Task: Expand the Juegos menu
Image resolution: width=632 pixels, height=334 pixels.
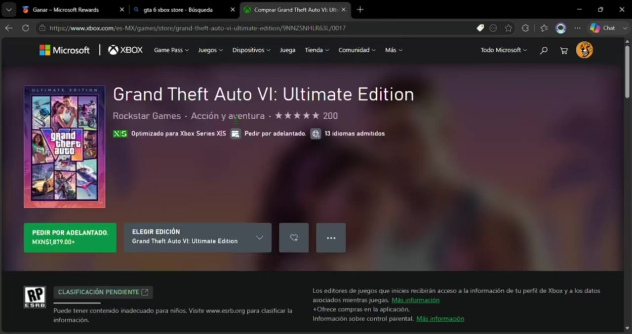Action: click(x=210, y=50)
